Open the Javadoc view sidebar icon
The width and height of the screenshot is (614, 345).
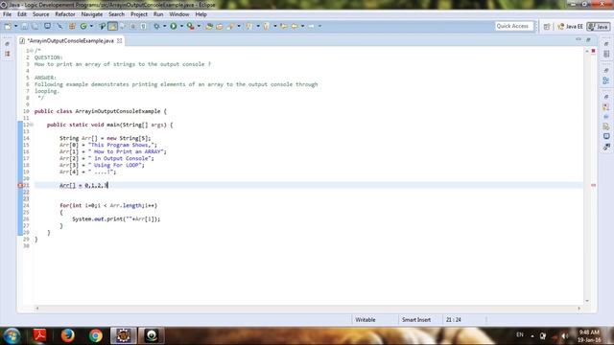click(606, 117)
